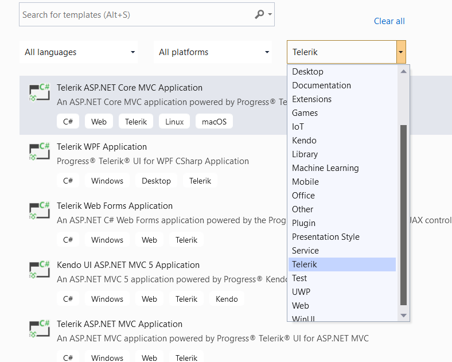
Task: Click Kendo UI ASP.NET MVC 5 icon
Action: tap(39, 269)
